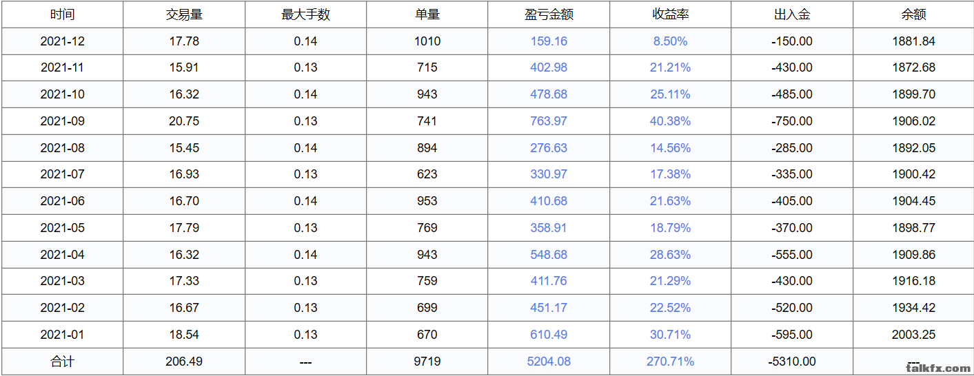Click the total 270.71% return rate link
974x376 pixels.
coord(671,362)
